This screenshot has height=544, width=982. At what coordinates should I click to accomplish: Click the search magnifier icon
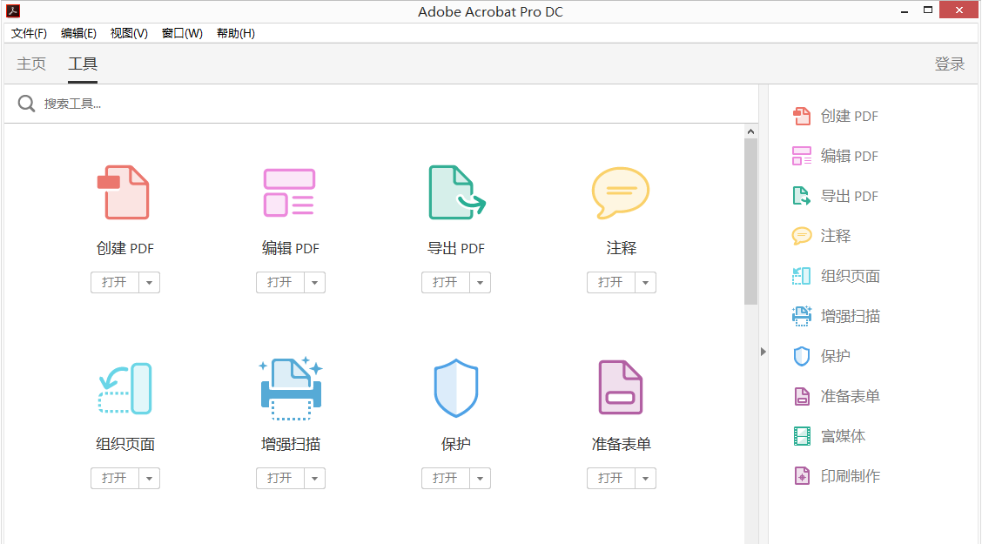26,104
